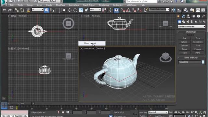Click the Torus primitive button
Image resolution: width=208 pixels, height=117 pixels.
pos(184,49)
